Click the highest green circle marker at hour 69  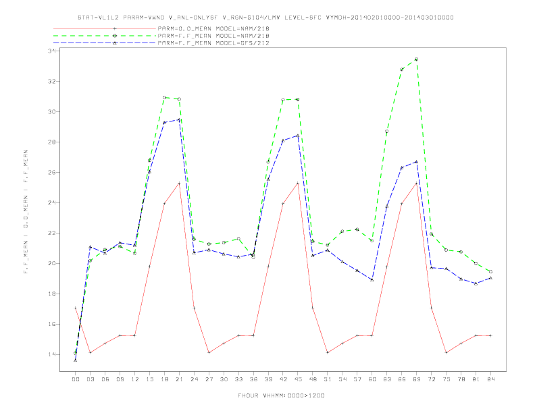coord(416,59)
